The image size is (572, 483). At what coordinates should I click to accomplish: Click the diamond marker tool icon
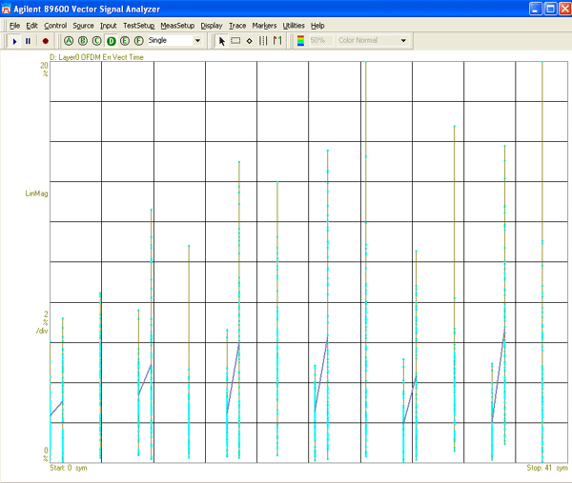tap(249, 41)
